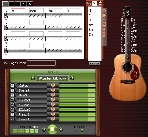Select Am from the Quick Chords list
The image size is (148, 137).
pyautogui.click(x=91, y=25)
